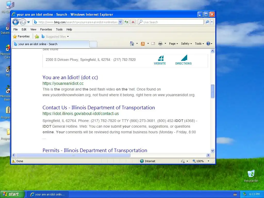Click the https://youareanidiot.cc URL
This screenshot has height=198, width=264.
63,84
